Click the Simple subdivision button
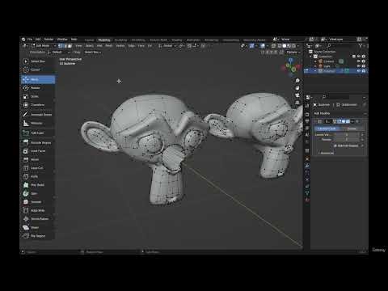388x291 pixels. tap(352, 129)
